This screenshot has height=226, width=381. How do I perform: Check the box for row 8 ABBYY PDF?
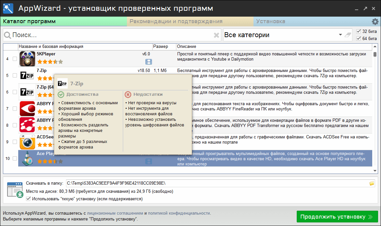click(15, 125)
